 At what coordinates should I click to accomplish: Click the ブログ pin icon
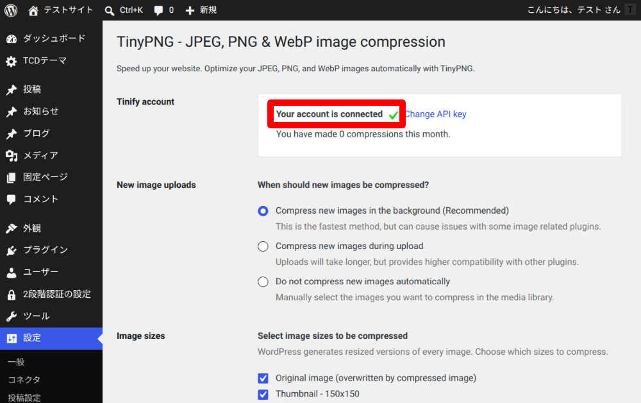pos(12,133)
